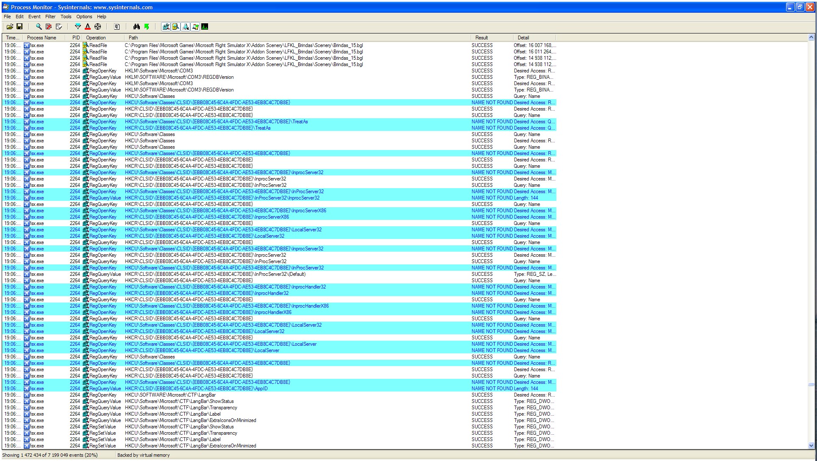The image size is (817, 461).
Task: Clear the display with the Clear icon
Action: pyautogui.click(x=59, y=27)
